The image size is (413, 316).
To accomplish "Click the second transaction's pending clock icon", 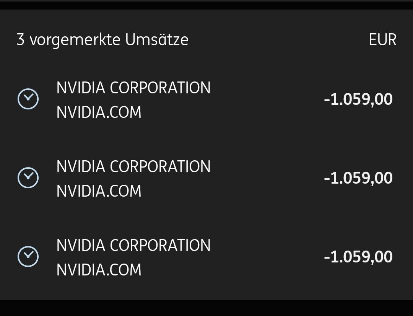I will tap(28, 178).
